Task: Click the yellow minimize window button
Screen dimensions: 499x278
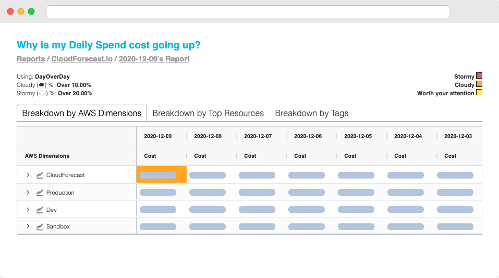Action: (x=21, y=11)
